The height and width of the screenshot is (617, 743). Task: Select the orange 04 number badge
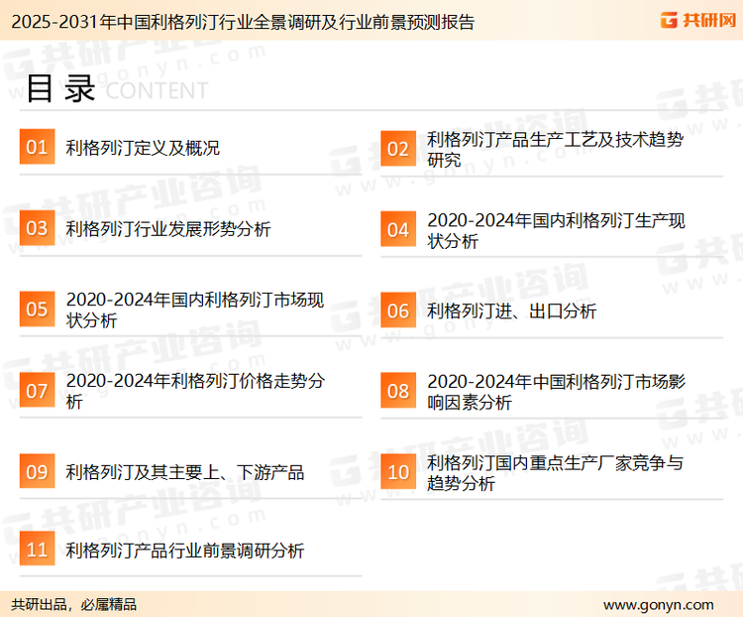398,229
